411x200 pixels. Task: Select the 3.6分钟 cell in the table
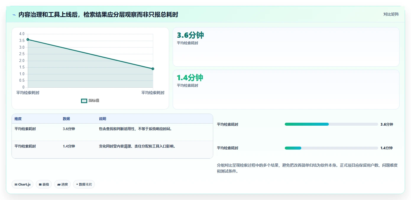(69, 129)
